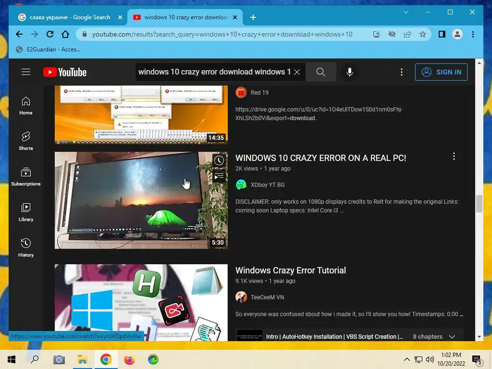Open TeeCeeM VN channel avatar
This screenshot has height=369, width=492.
(x=241, y=297)
